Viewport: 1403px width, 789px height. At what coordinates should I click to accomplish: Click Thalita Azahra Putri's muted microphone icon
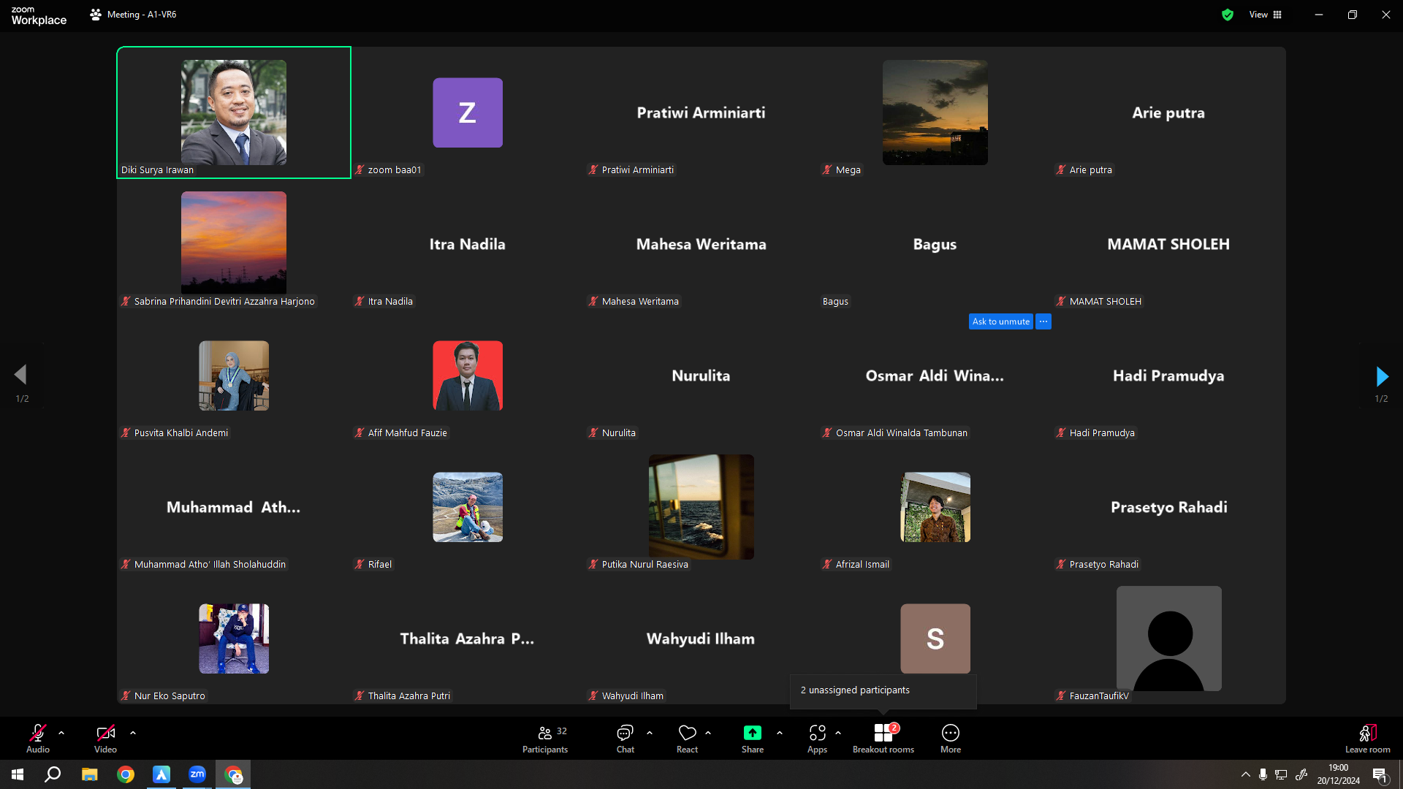click(360, 695)
